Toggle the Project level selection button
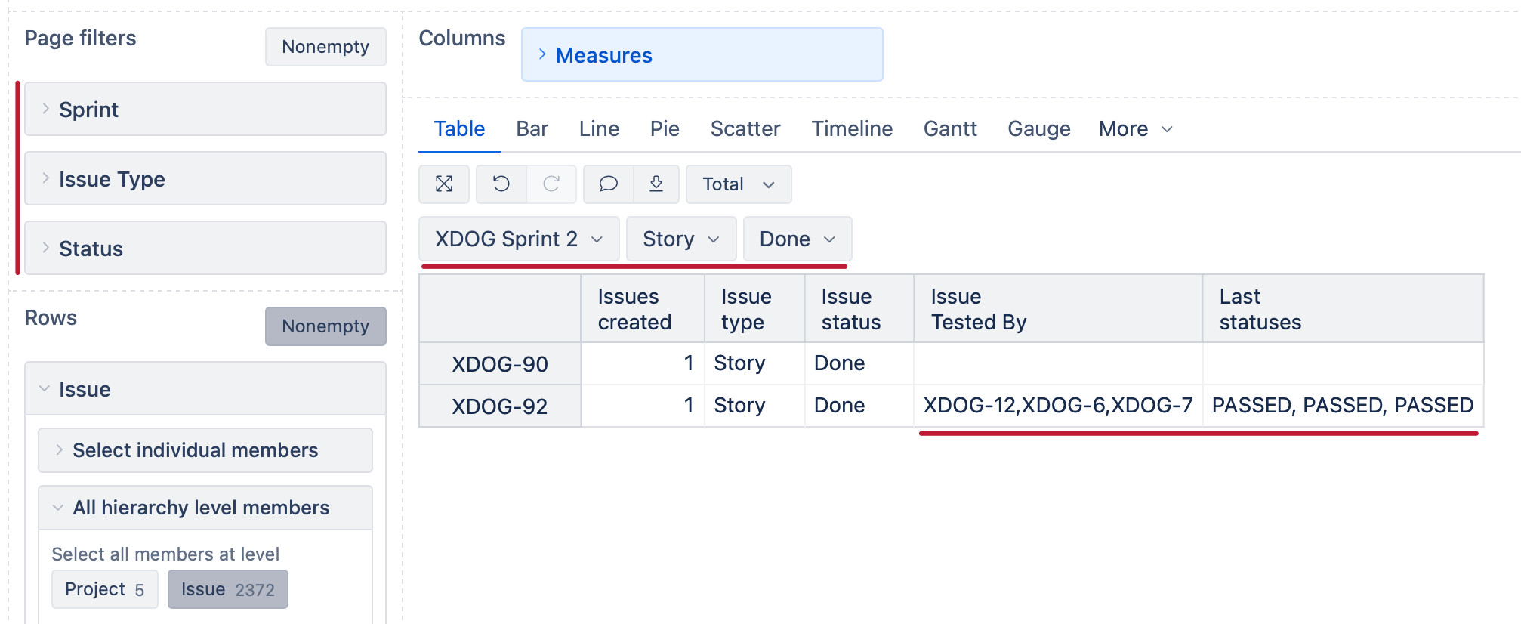The height and width of the screenshot is (624, 1521). [x=104, y=589]
